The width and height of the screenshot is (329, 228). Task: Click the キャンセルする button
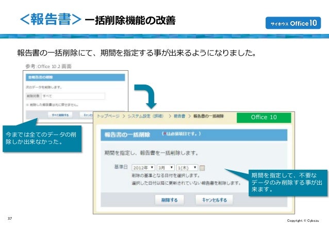(214, 200)
